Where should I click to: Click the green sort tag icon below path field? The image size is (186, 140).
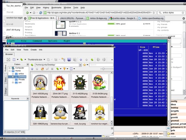click(x=57, y=69)
